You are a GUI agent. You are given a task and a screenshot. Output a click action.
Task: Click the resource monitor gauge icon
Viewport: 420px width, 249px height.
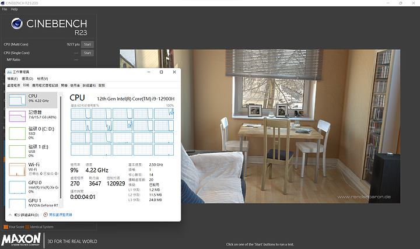click(45, 215)
